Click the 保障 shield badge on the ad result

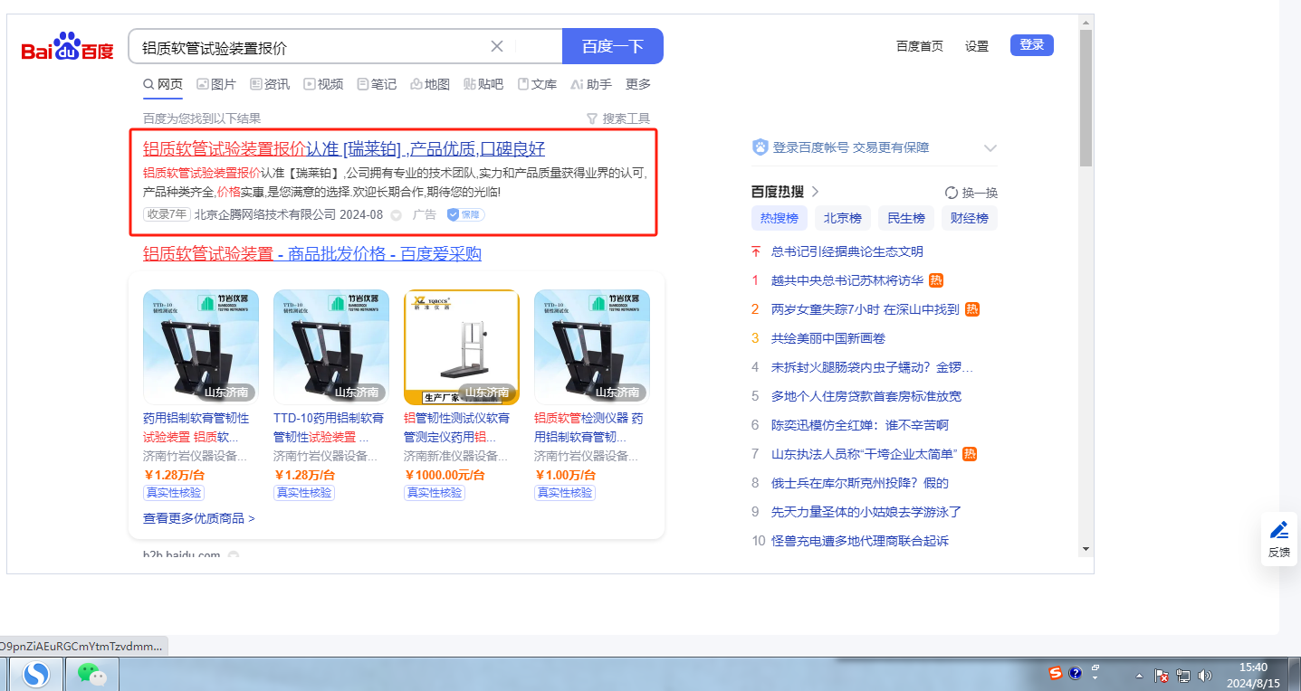tap(465, 215)
